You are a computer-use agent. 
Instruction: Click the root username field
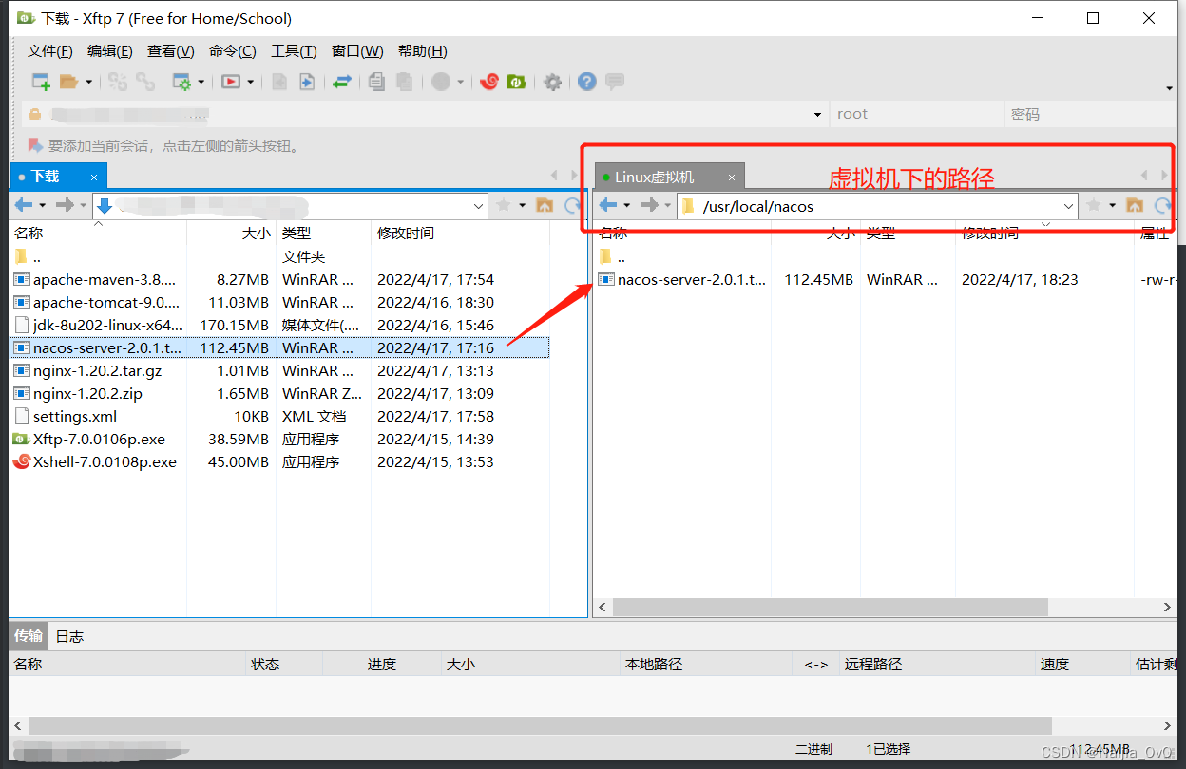coord(917,114)
